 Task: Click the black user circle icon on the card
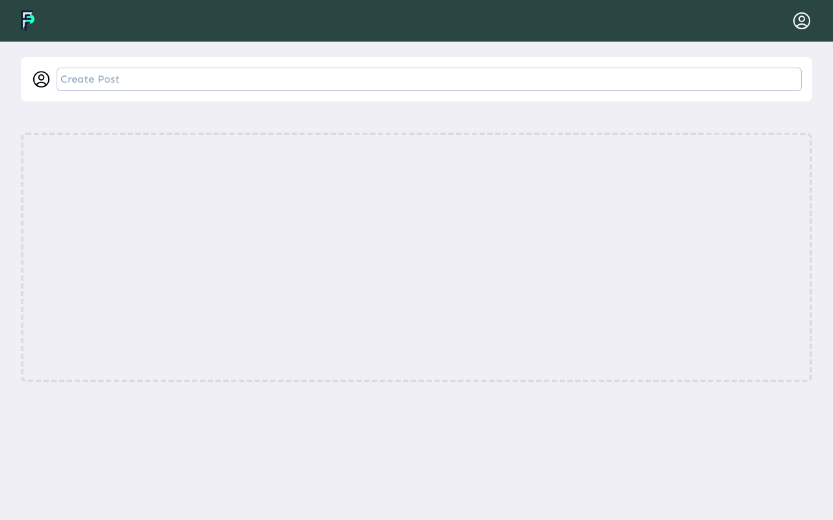coord(41,79)
